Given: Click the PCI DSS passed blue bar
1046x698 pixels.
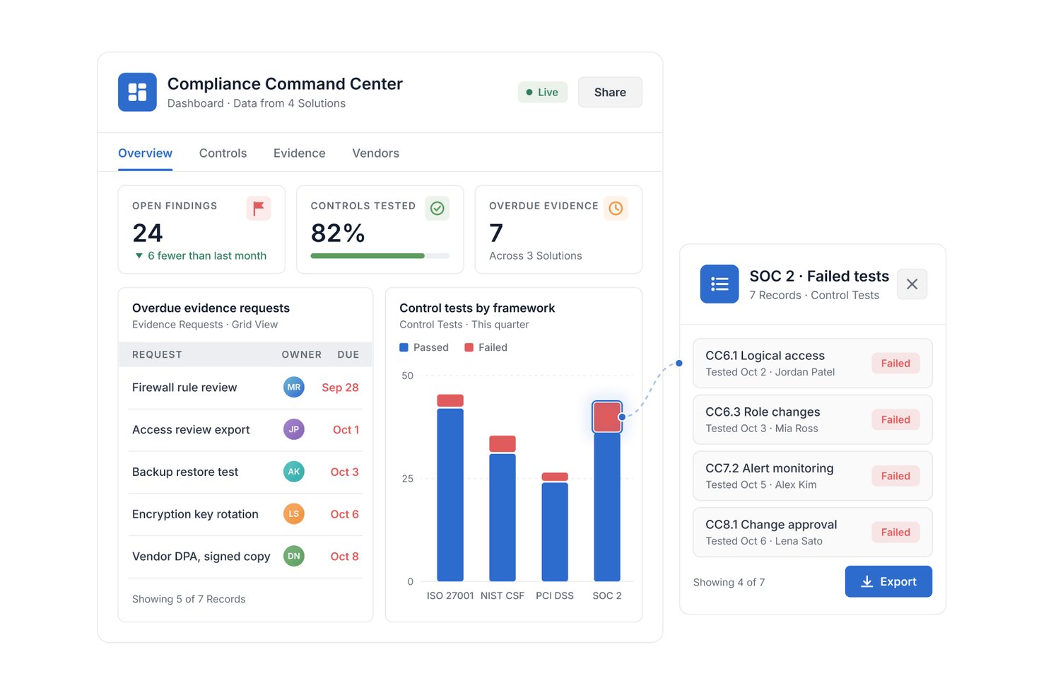Looking at the screenshot, I should [555, 532].
